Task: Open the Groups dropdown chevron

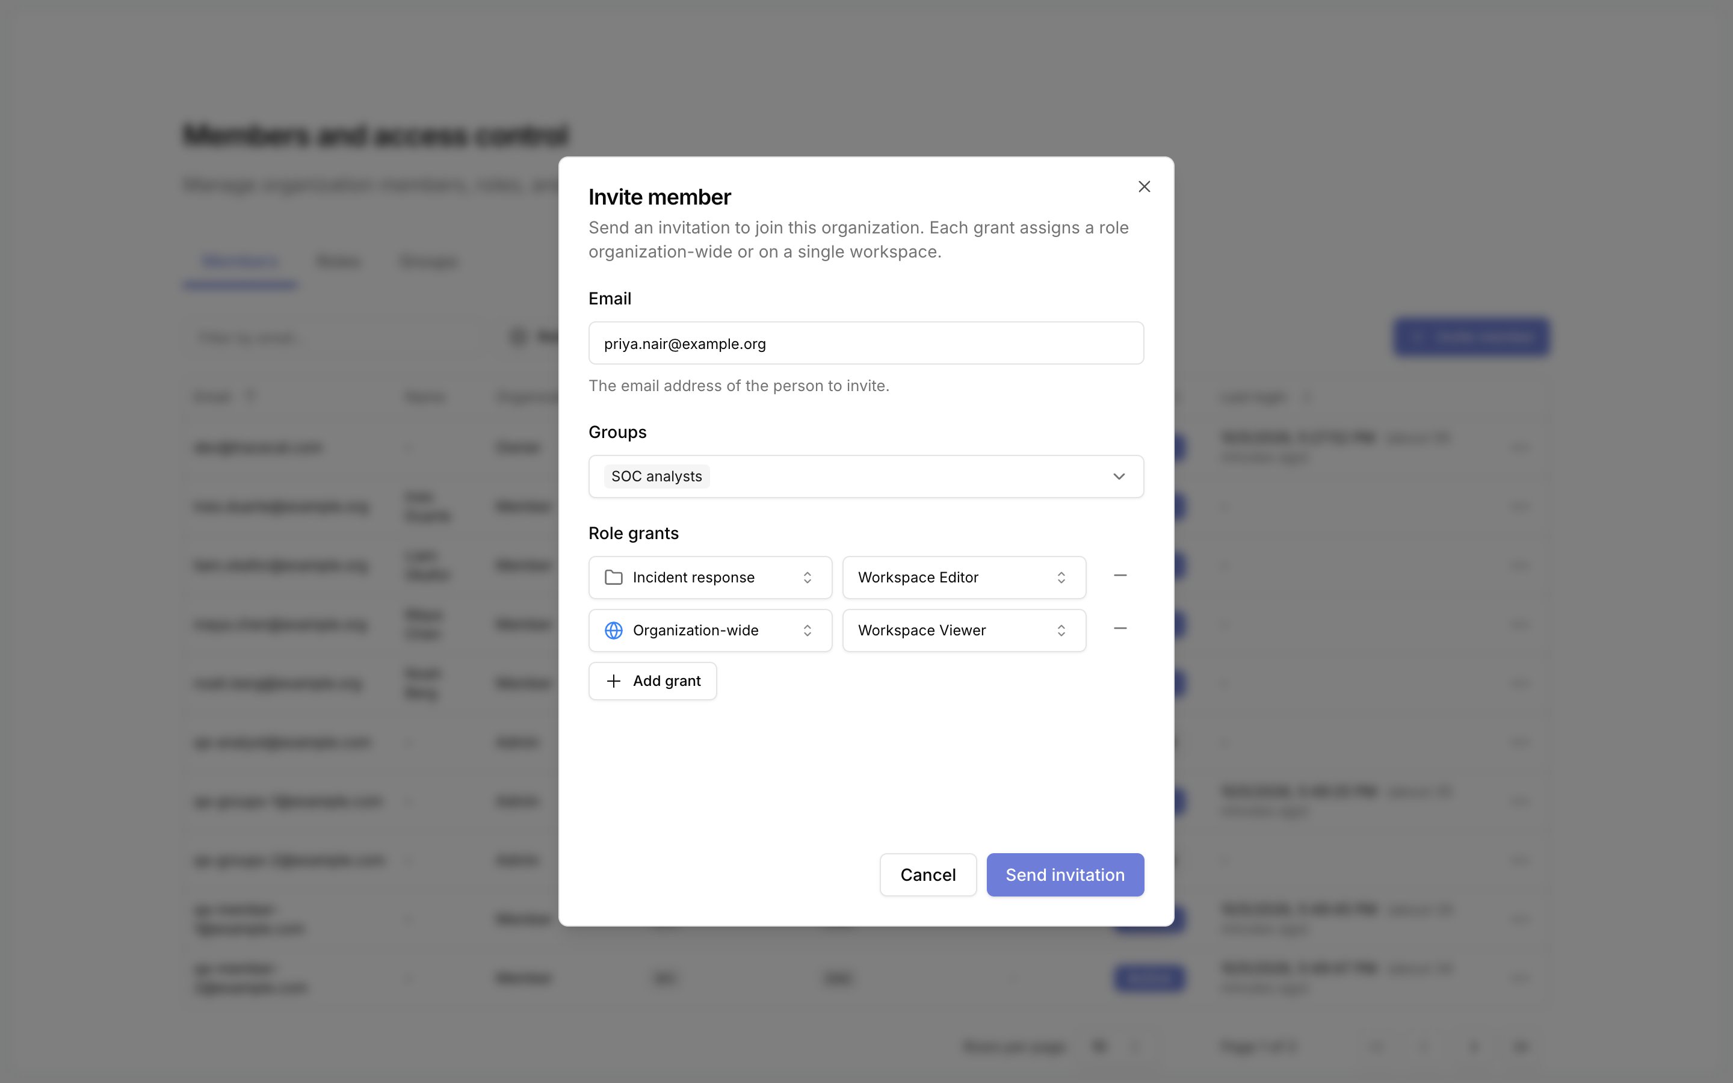Action: tap(1119, 477)
